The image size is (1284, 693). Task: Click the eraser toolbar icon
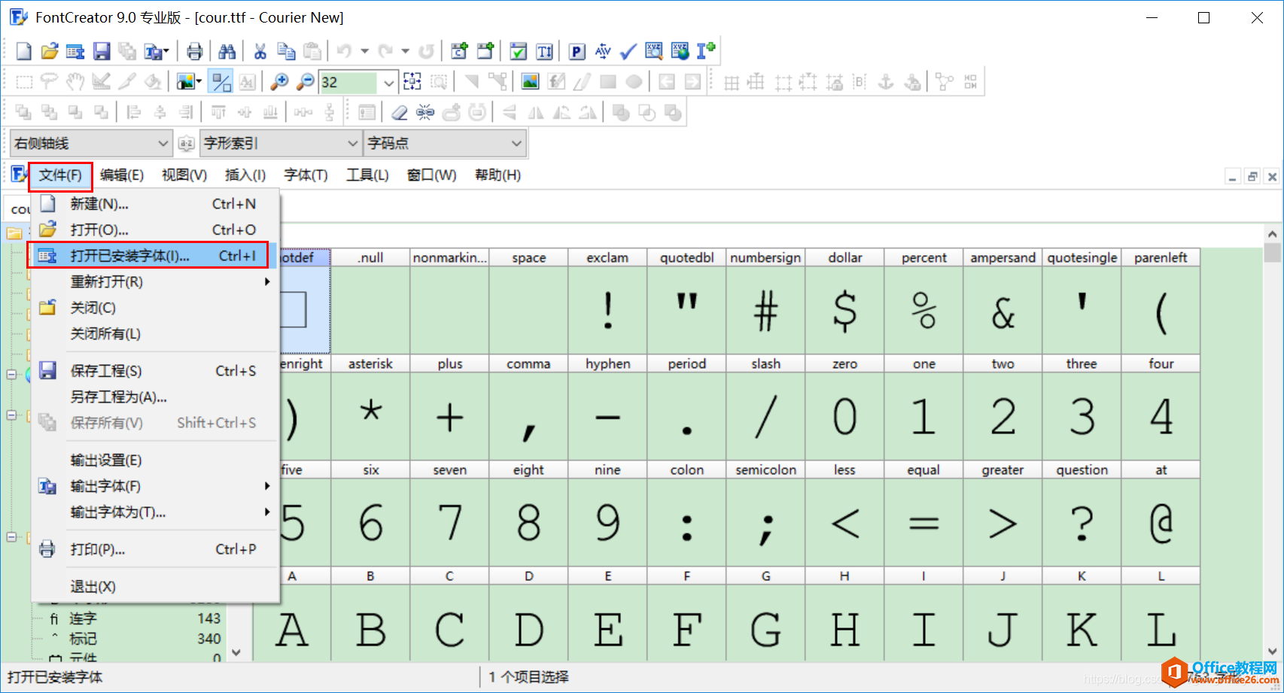(400, 113)
